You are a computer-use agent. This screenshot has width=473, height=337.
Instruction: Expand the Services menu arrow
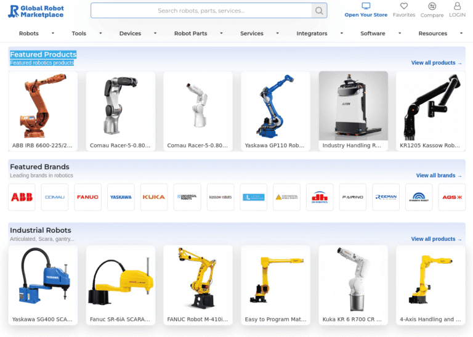278,33
